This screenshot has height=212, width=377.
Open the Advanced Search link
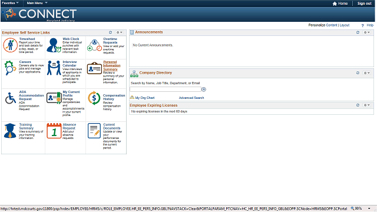[x=191, y=98]
